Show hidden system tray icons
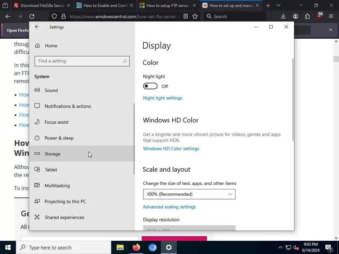Viewport: 339px width, 254px height. [280, 247]
